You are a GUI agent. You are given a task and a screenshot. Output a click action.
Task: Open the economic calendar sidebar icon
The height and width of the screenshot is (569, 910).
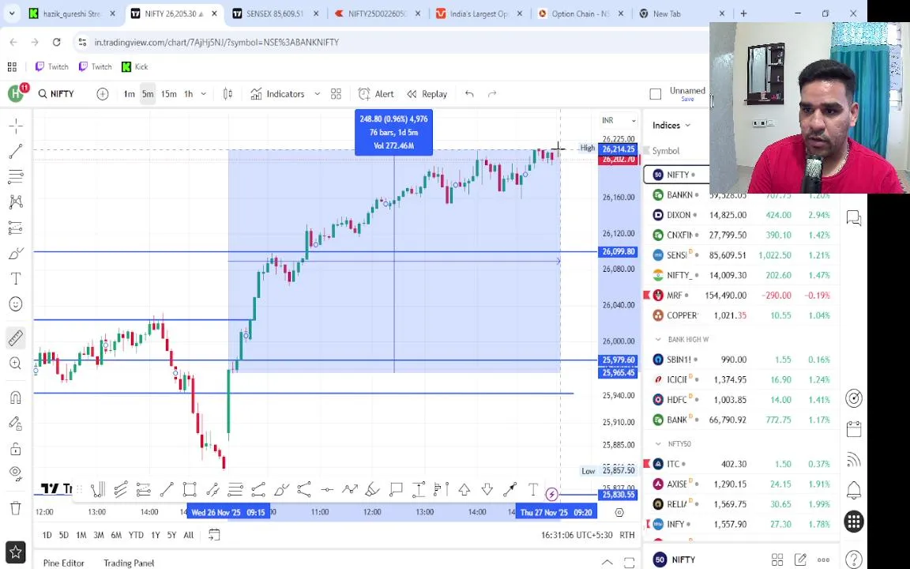(854, 429)
